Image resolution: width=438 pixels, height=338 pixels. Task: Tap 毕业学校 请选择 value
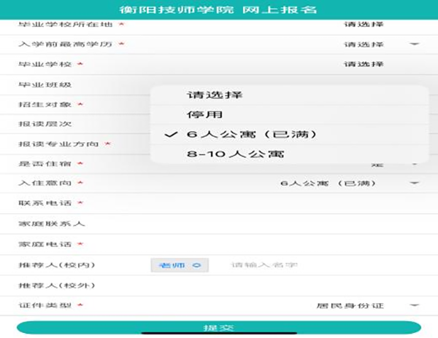click(364, 64)
